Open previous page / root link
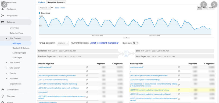Viewport: 219px width, 103px height. pos(39,71)
